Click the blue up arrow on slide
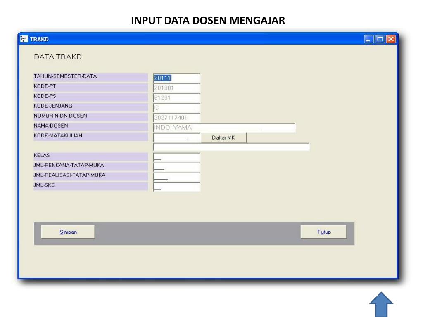The width and height of the screenshot is (423, 317). 381,304
